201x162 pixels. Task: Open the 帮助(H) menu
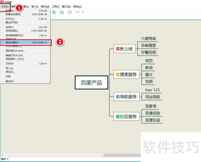(x=77, y=6)
